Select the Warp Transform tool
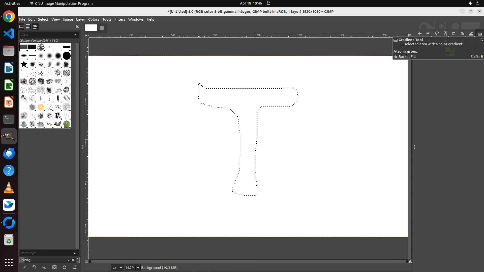The image size is (484, 272). pyautogui.click(x=471, y=33)
